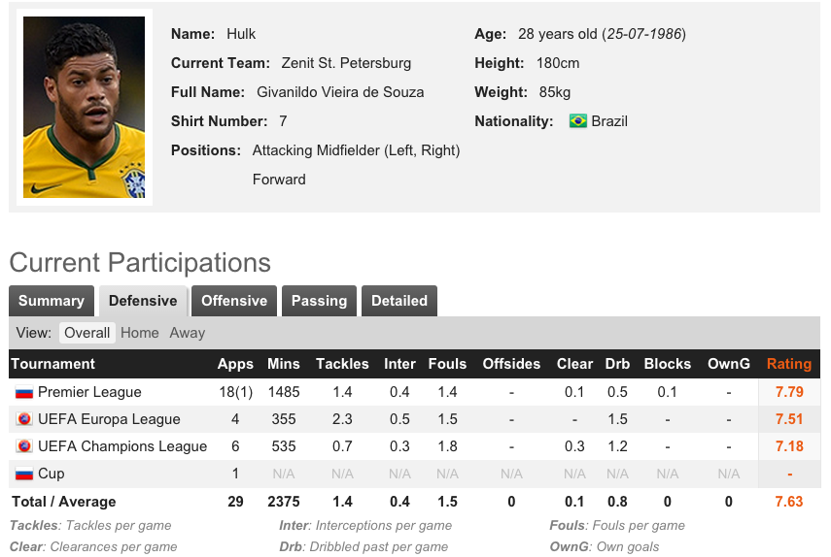The width and height of the screenshot is (831, 557).
Task: Sort table by Rating column header
Action: [789, 364]
